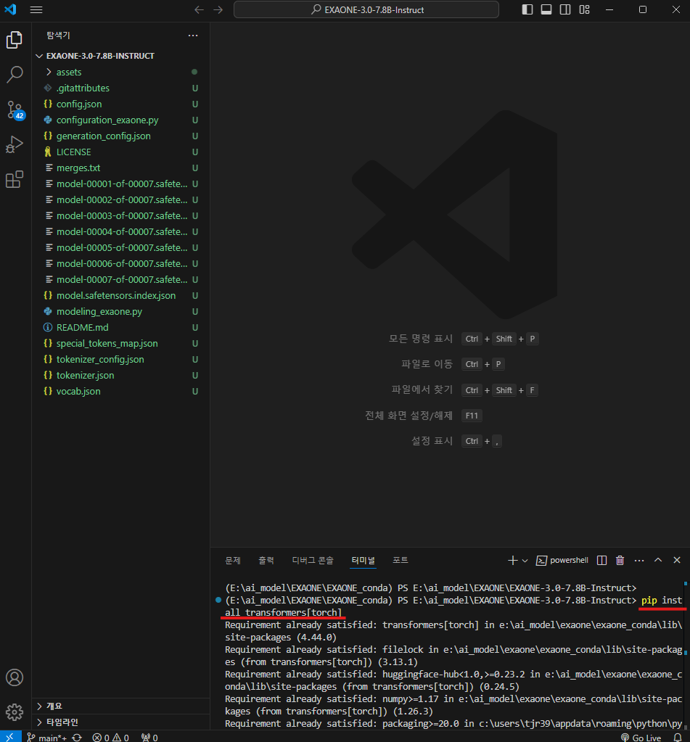Open the remote window status bar icon

pyautogui.click(x=10, y=737)
